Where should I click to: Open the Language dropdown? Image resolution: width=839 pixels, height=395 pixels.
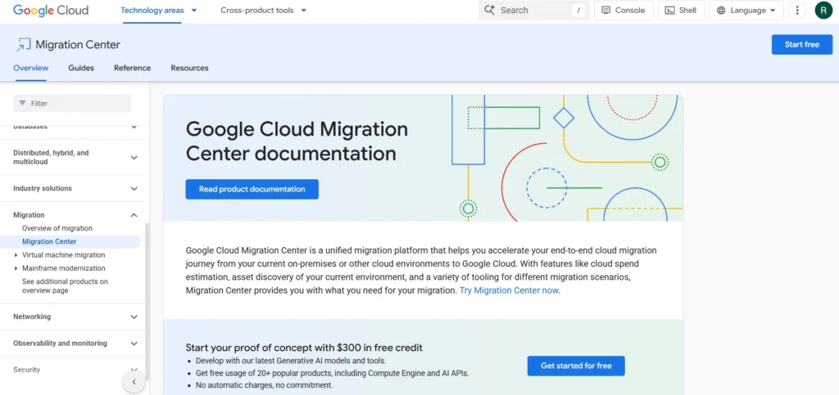point(746,10)
